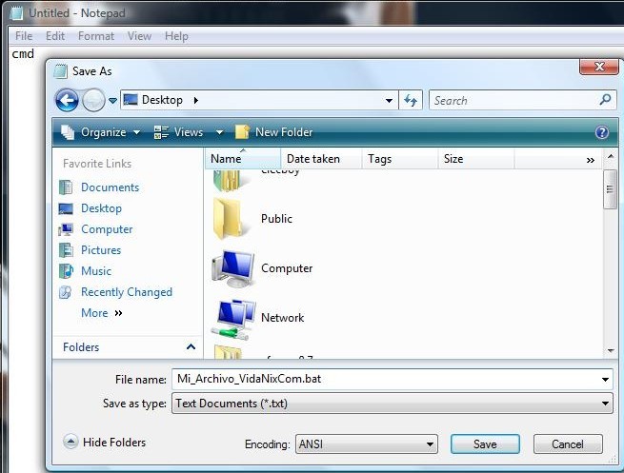Select the Network item icon in file list
The image size is (624, 473).
[x=233, y=319]
